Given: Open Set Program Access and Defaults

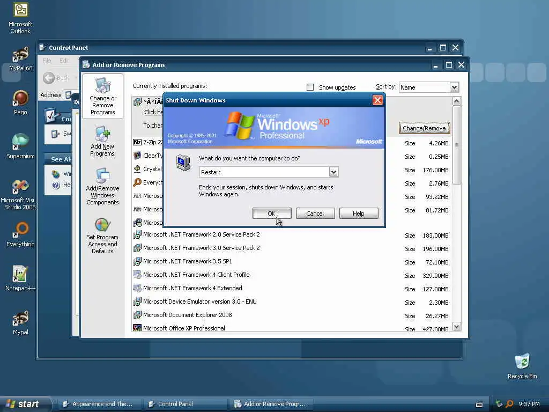Looking at the screenshot, I should point(102,236).
